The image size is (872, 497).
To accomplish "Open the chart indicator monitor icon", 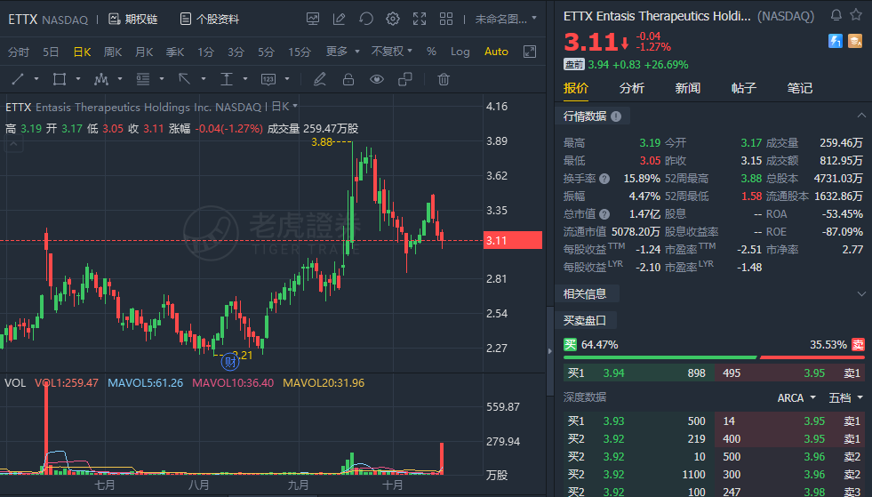I will pyautogui.click(x=313, y=19).
